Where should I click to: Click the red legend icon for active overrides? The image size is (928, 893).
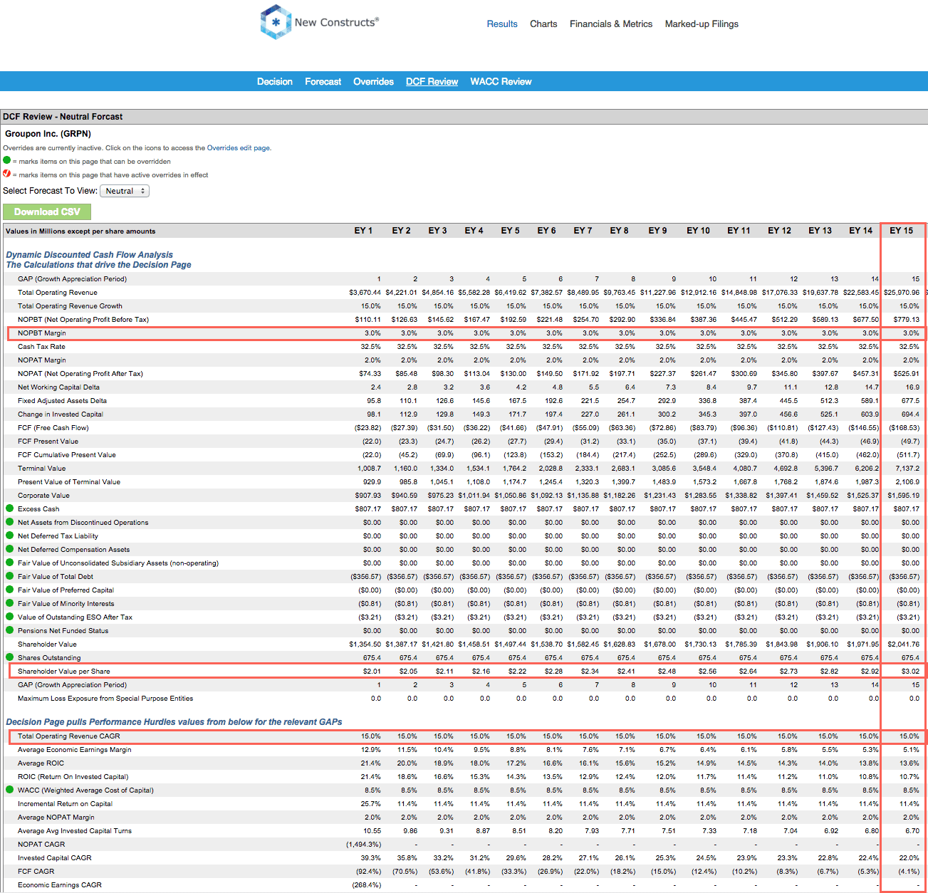7,173
